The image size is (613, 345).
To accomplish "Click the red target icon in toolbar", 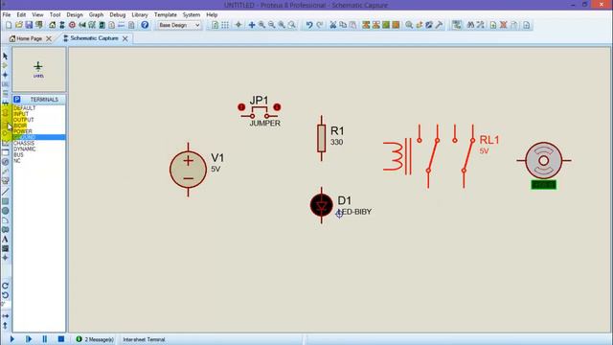I will (72, 25).
